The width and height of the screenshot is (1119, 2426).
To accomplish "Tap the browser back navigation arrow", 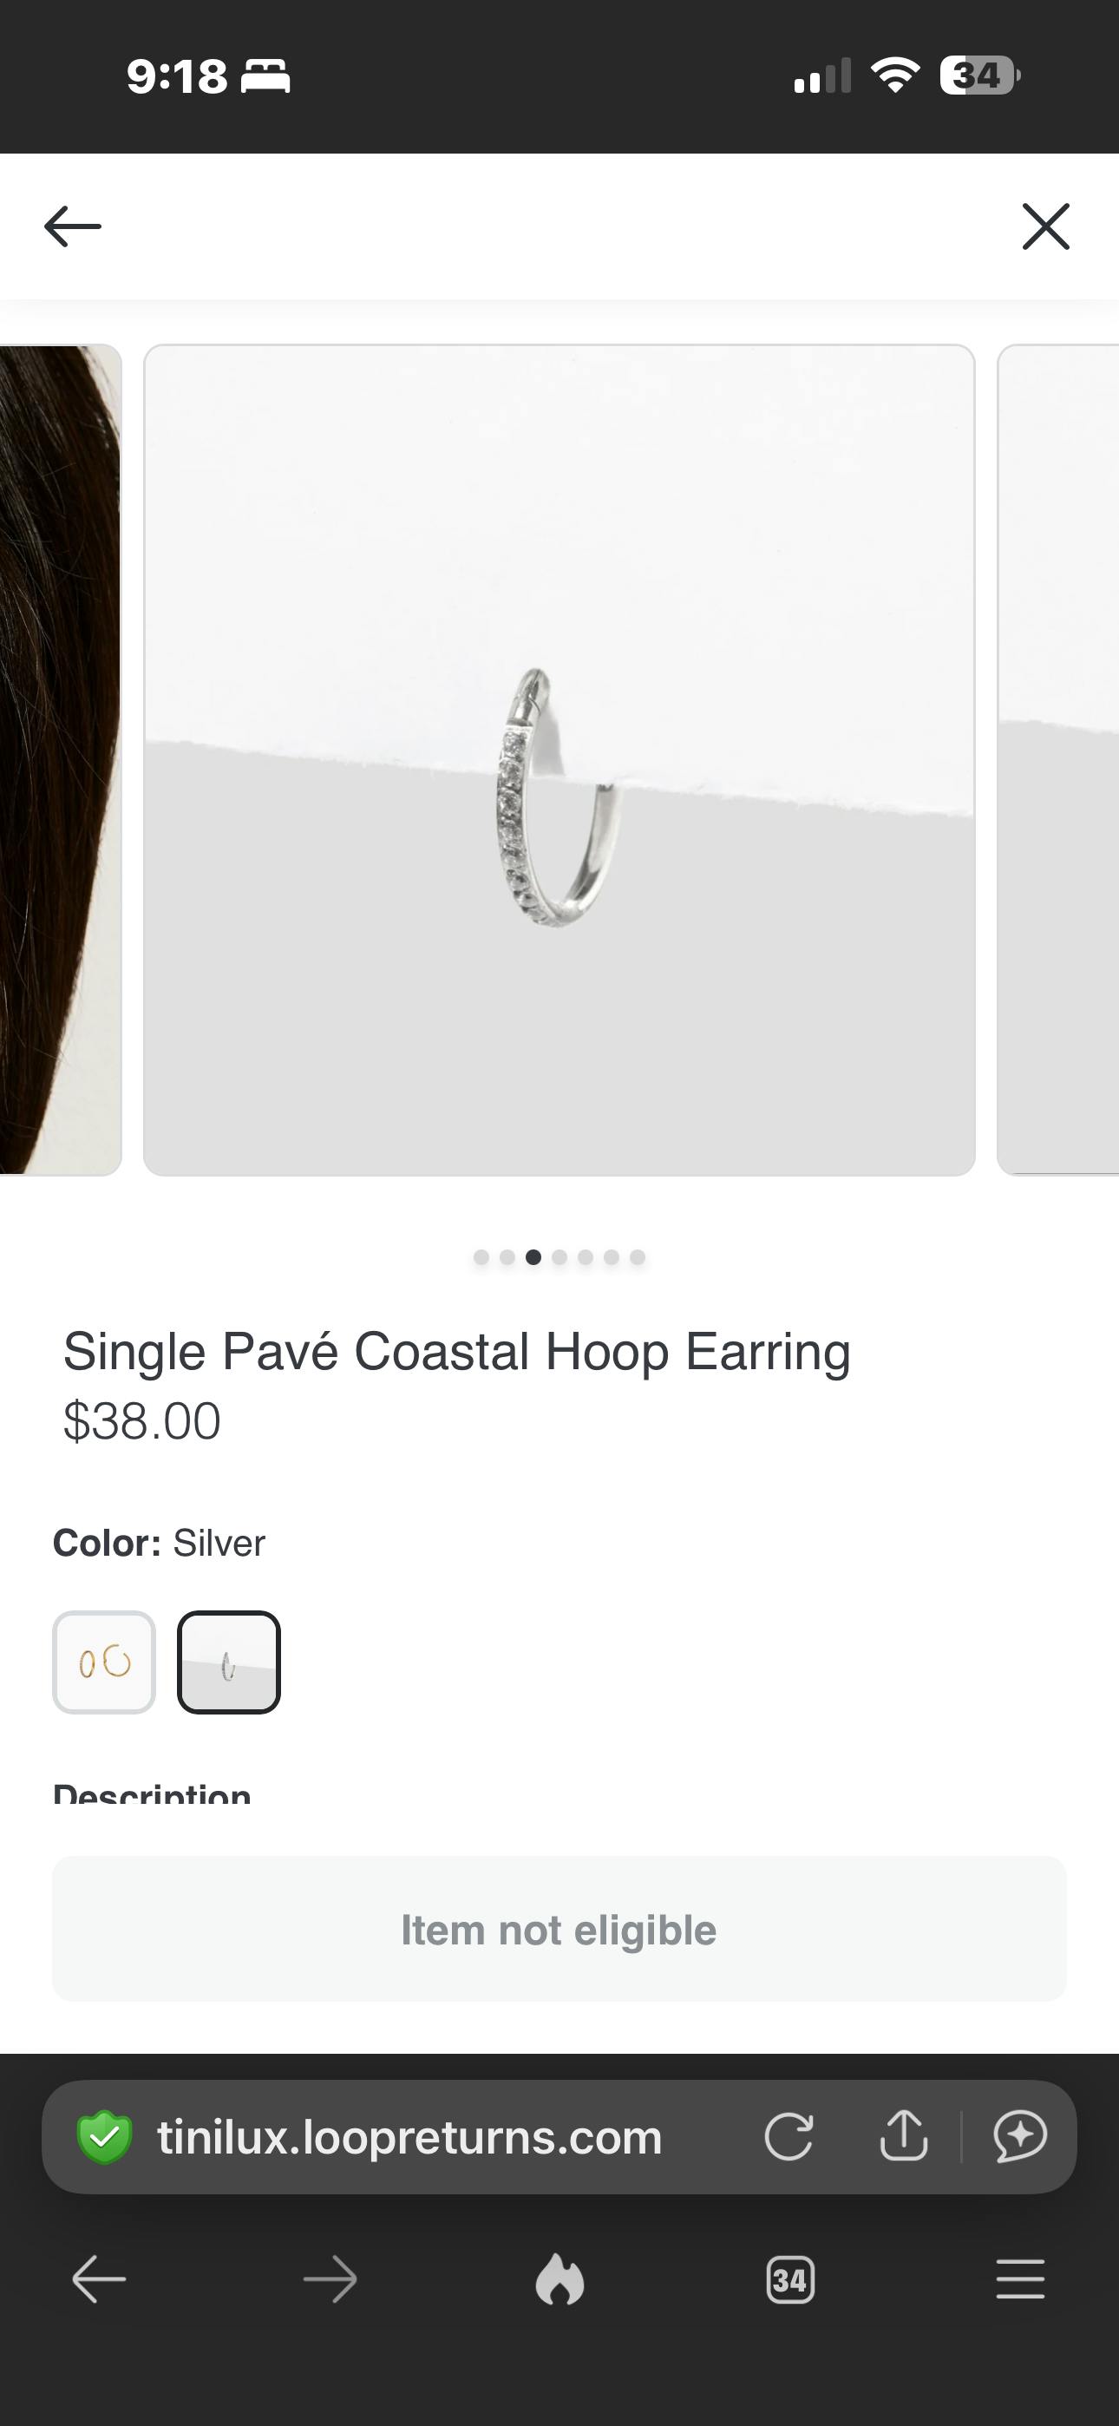I will point(99,2280).
